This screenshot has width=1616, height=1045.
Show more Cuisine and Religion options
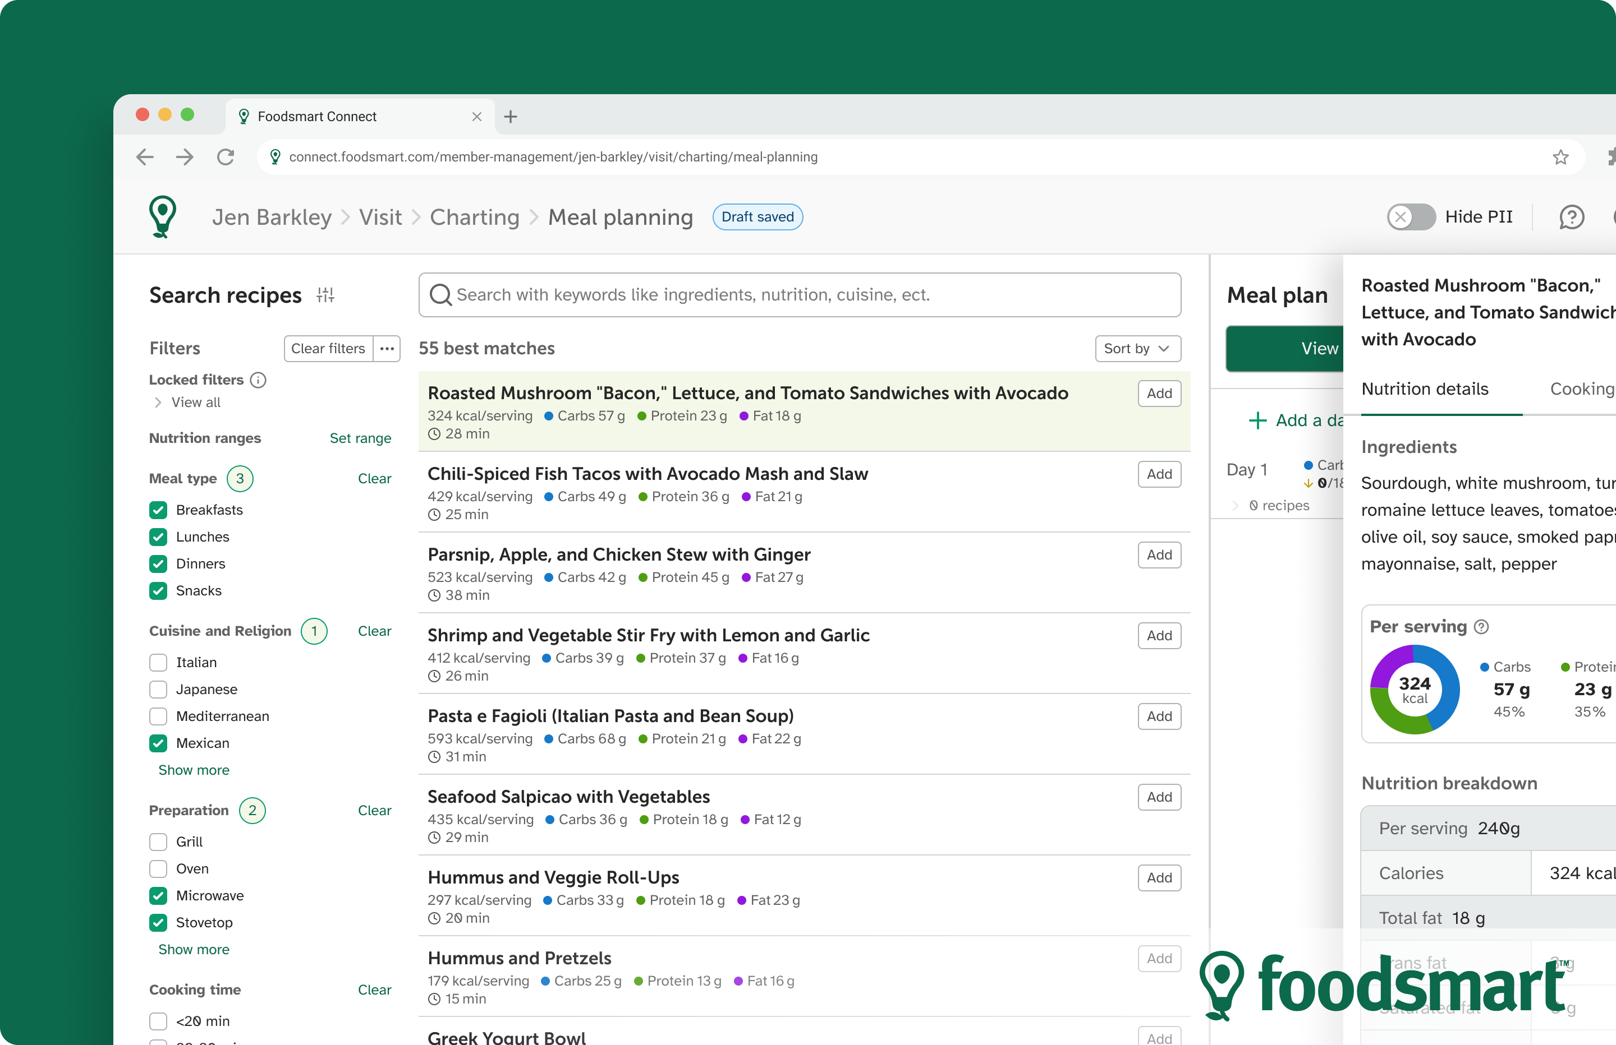click(194, 770)
